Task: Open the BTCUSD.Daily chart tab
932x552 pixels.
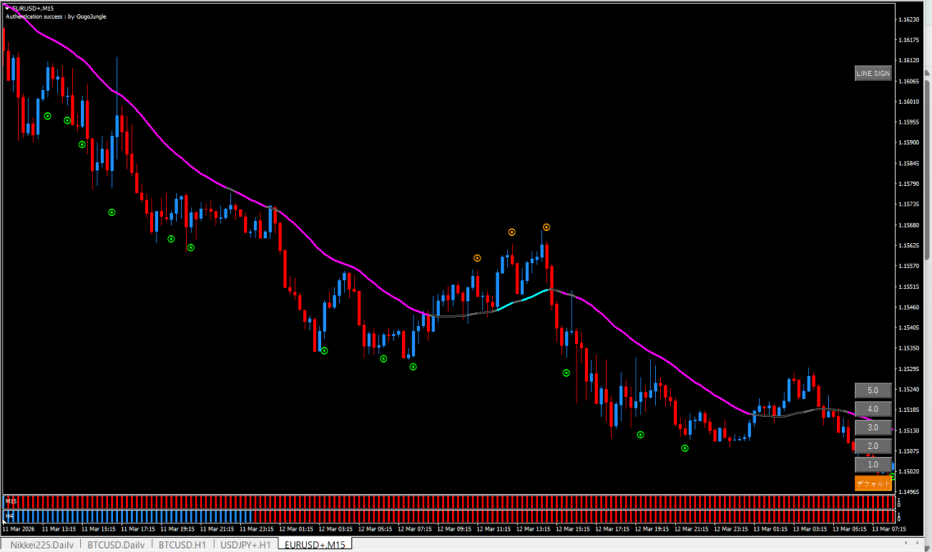Action: pos(116,545)
